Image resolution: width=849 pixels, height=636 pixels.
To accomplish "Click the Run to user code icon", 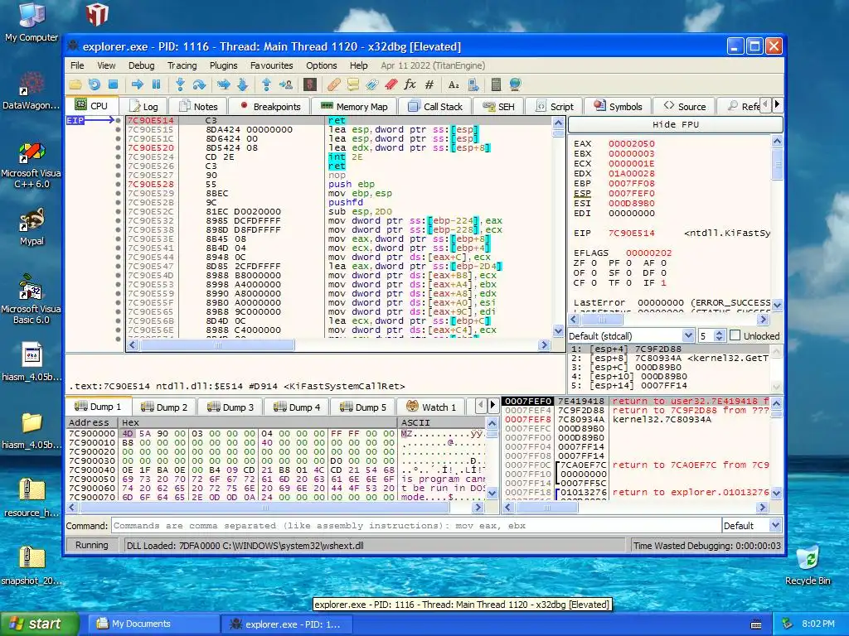I will [x=285, y=84].
